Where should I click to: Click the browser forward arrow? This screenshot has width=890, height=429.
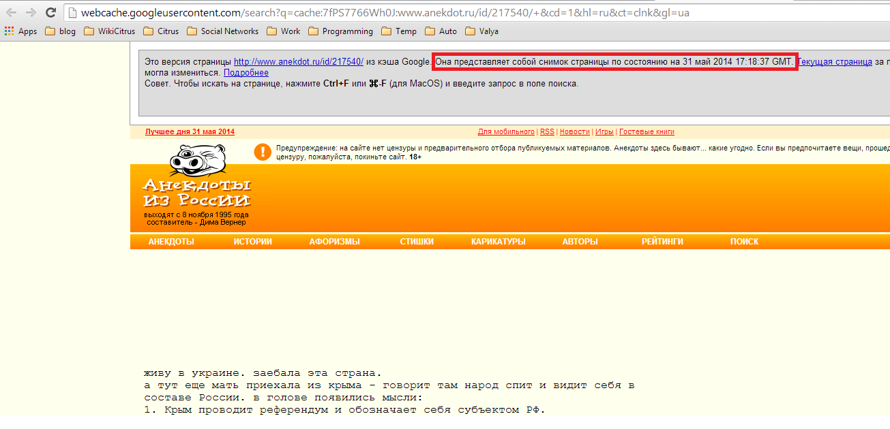pos(31,12)
